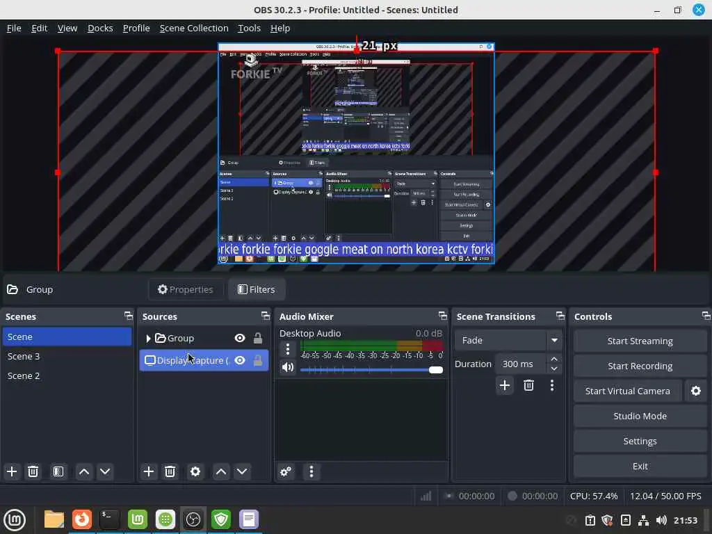Open the Edit menu

point(40,28)
